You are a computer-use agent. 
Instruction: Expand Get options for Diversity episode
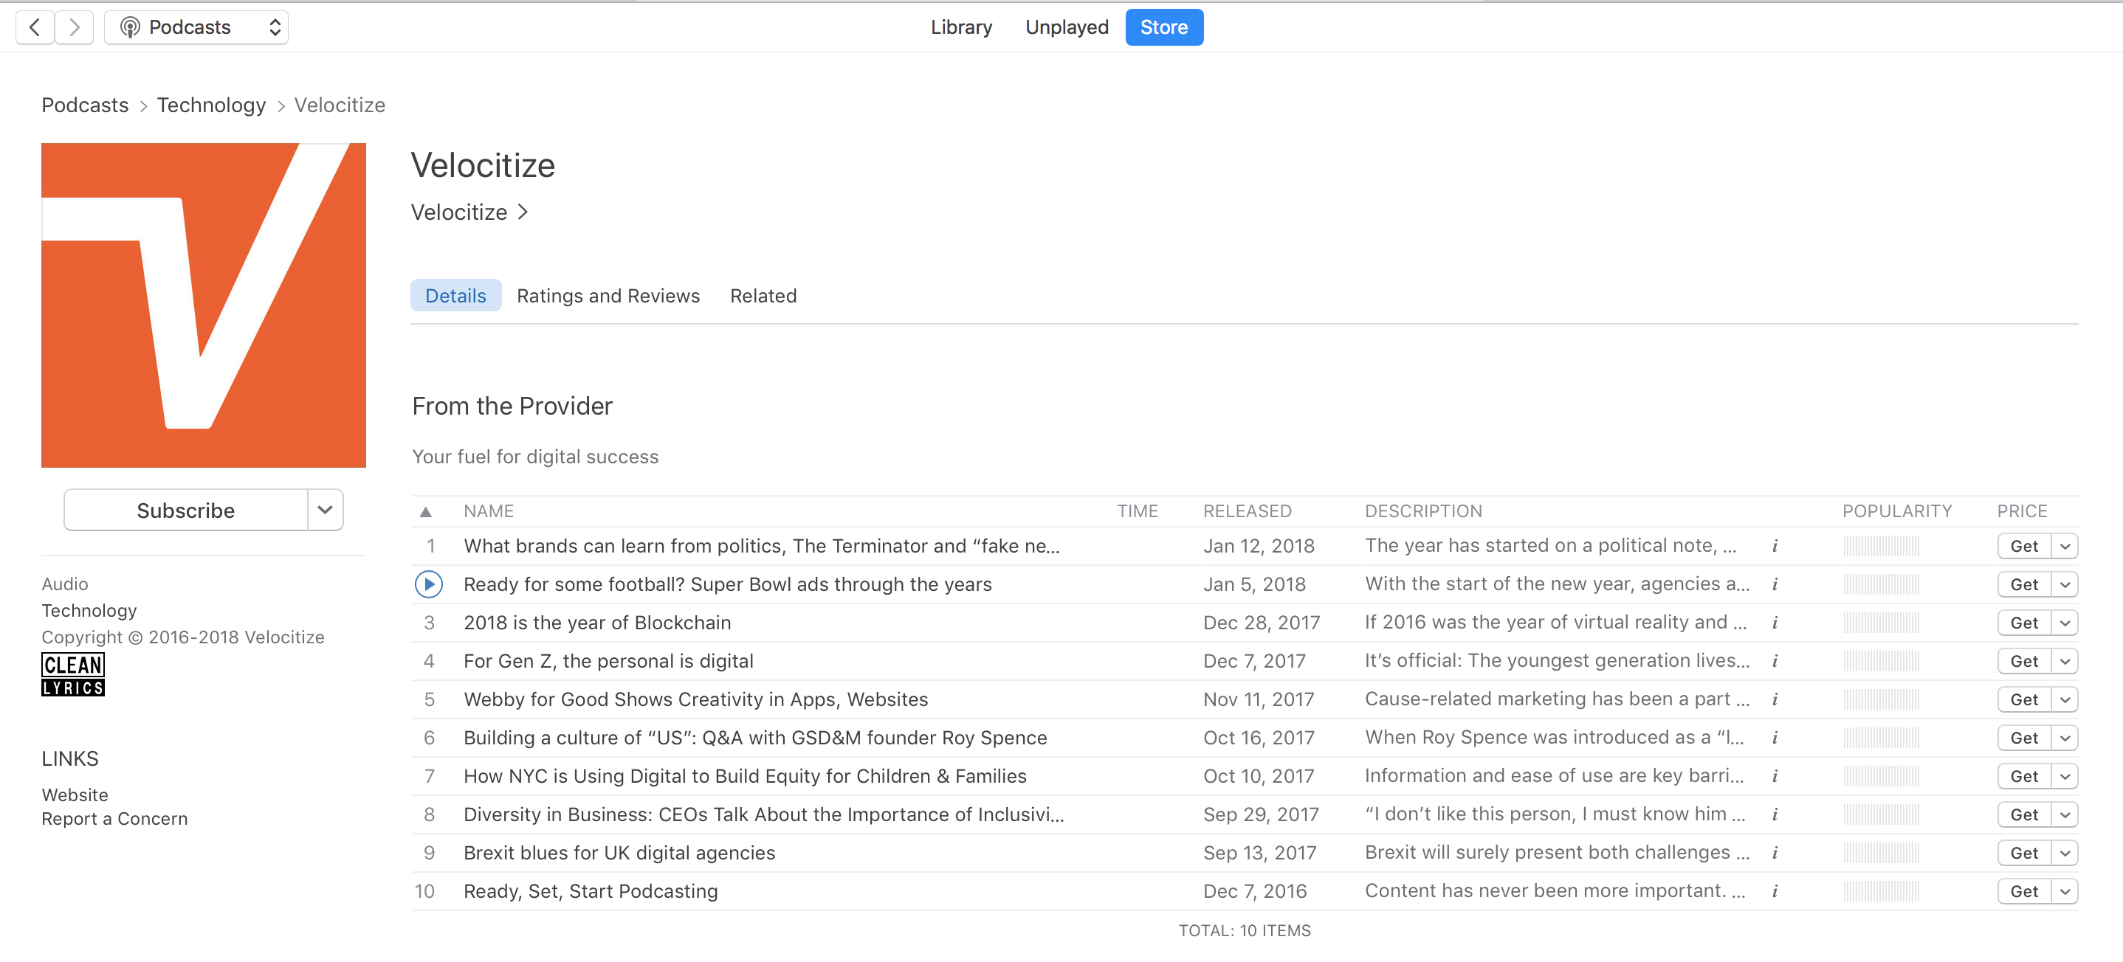click(x=2065, y=814)
